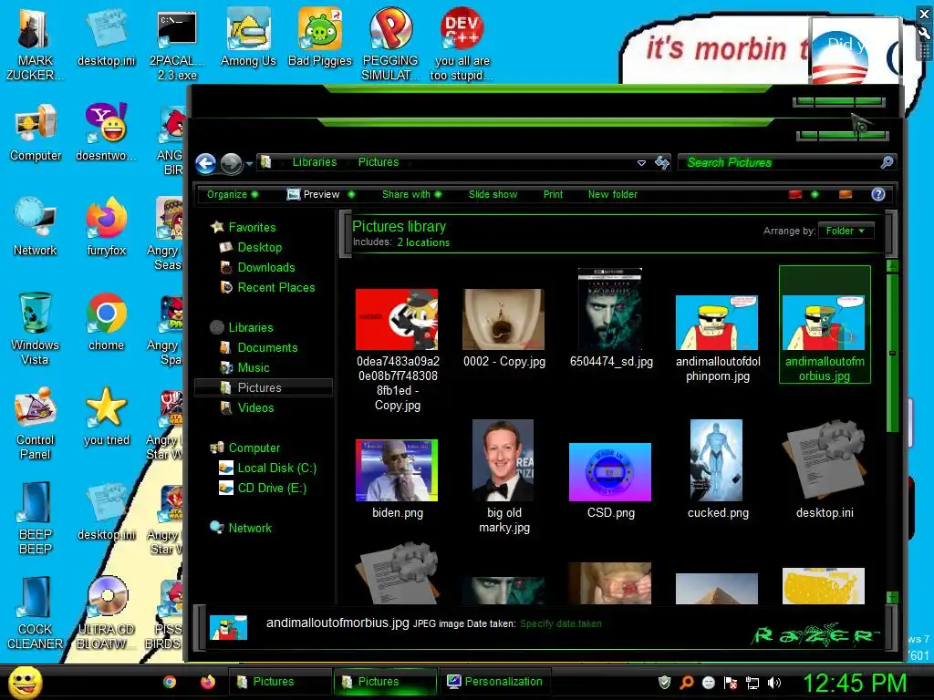
Task: Click the red change-view icon in the toolbar
Action: pos(795,195)
